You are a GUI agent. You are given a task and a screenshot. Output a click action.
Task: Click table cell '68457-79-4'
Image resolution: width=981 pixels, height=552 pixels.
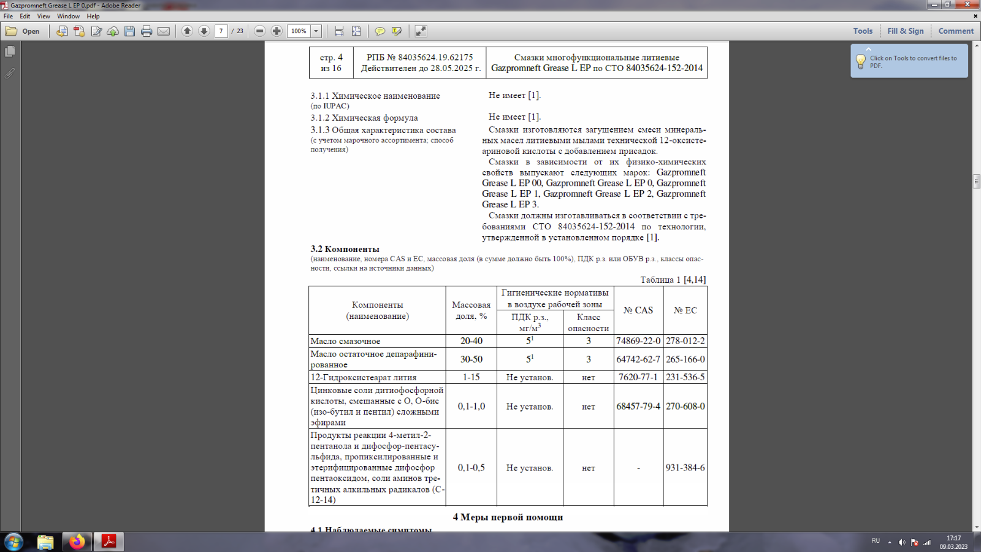tap(638, 406)
